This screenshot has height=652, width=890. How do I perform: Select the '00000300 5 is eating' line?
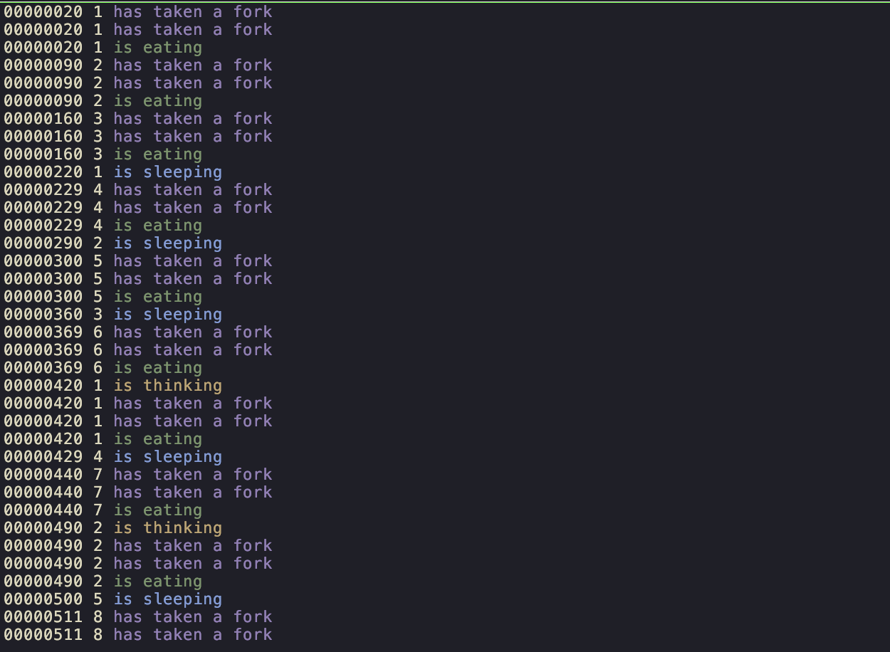point(103,297)
